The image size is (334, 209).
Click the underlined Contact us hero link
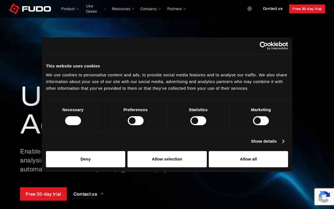tap(85, 194)
